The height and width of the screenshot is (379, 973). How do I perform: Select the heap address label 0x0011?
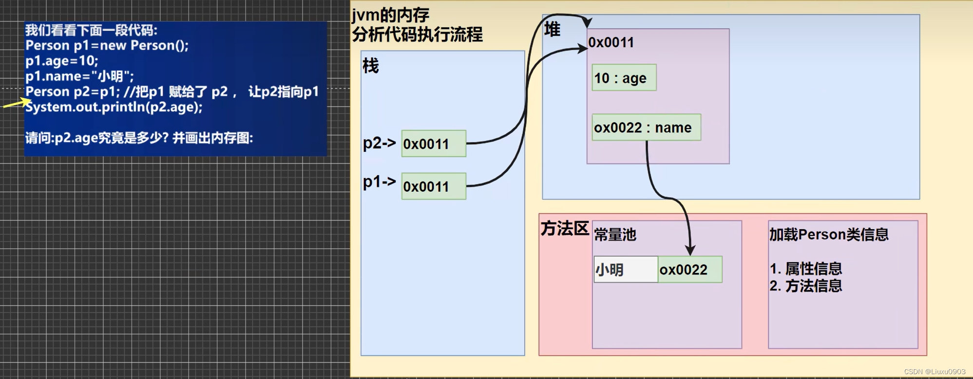pos(611,42)
